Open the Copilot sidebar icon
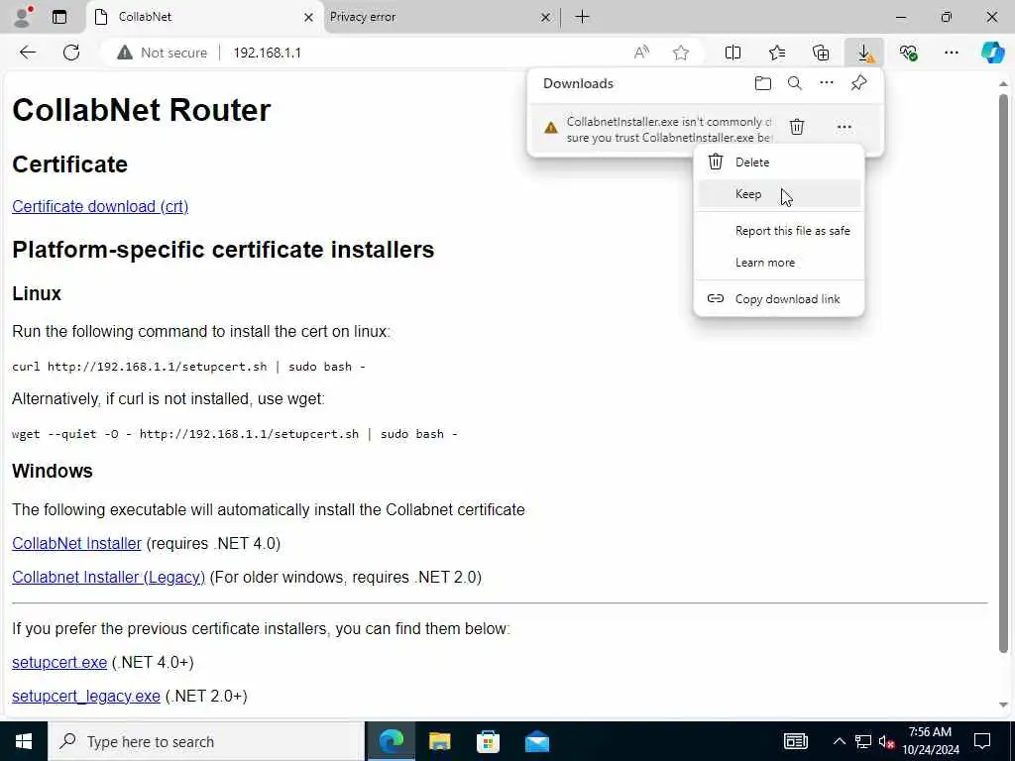The width and height of the screenshot is (1015, 761). point(992,53)
